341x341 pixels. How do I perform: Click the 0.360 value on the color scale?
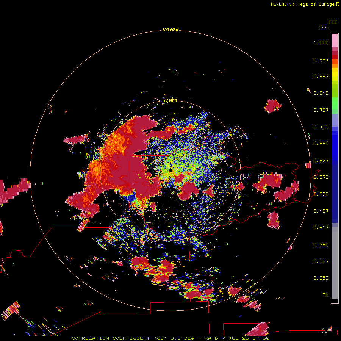[x=321, y=245]
